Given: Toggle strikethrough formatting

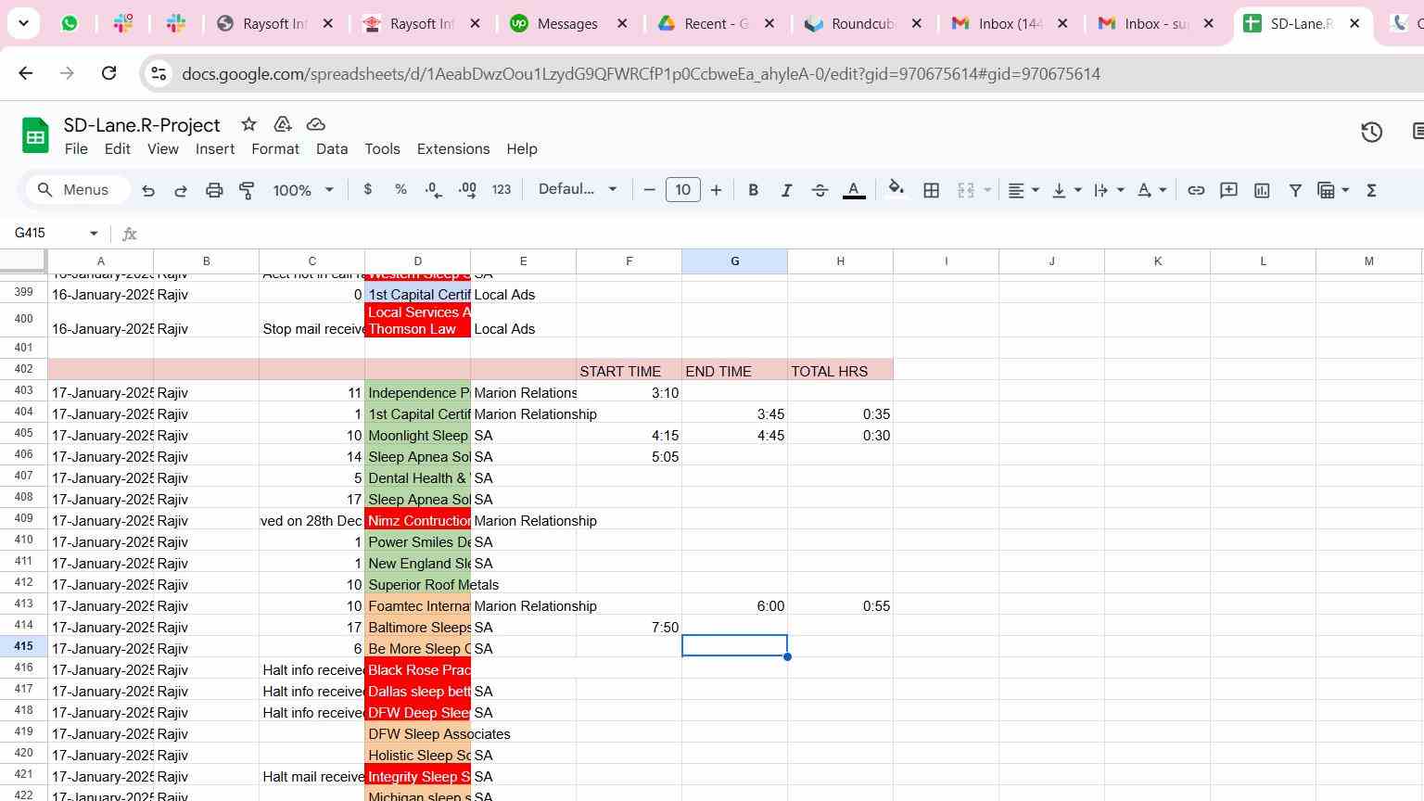Looking at the screenshot, I should (820, 190).
